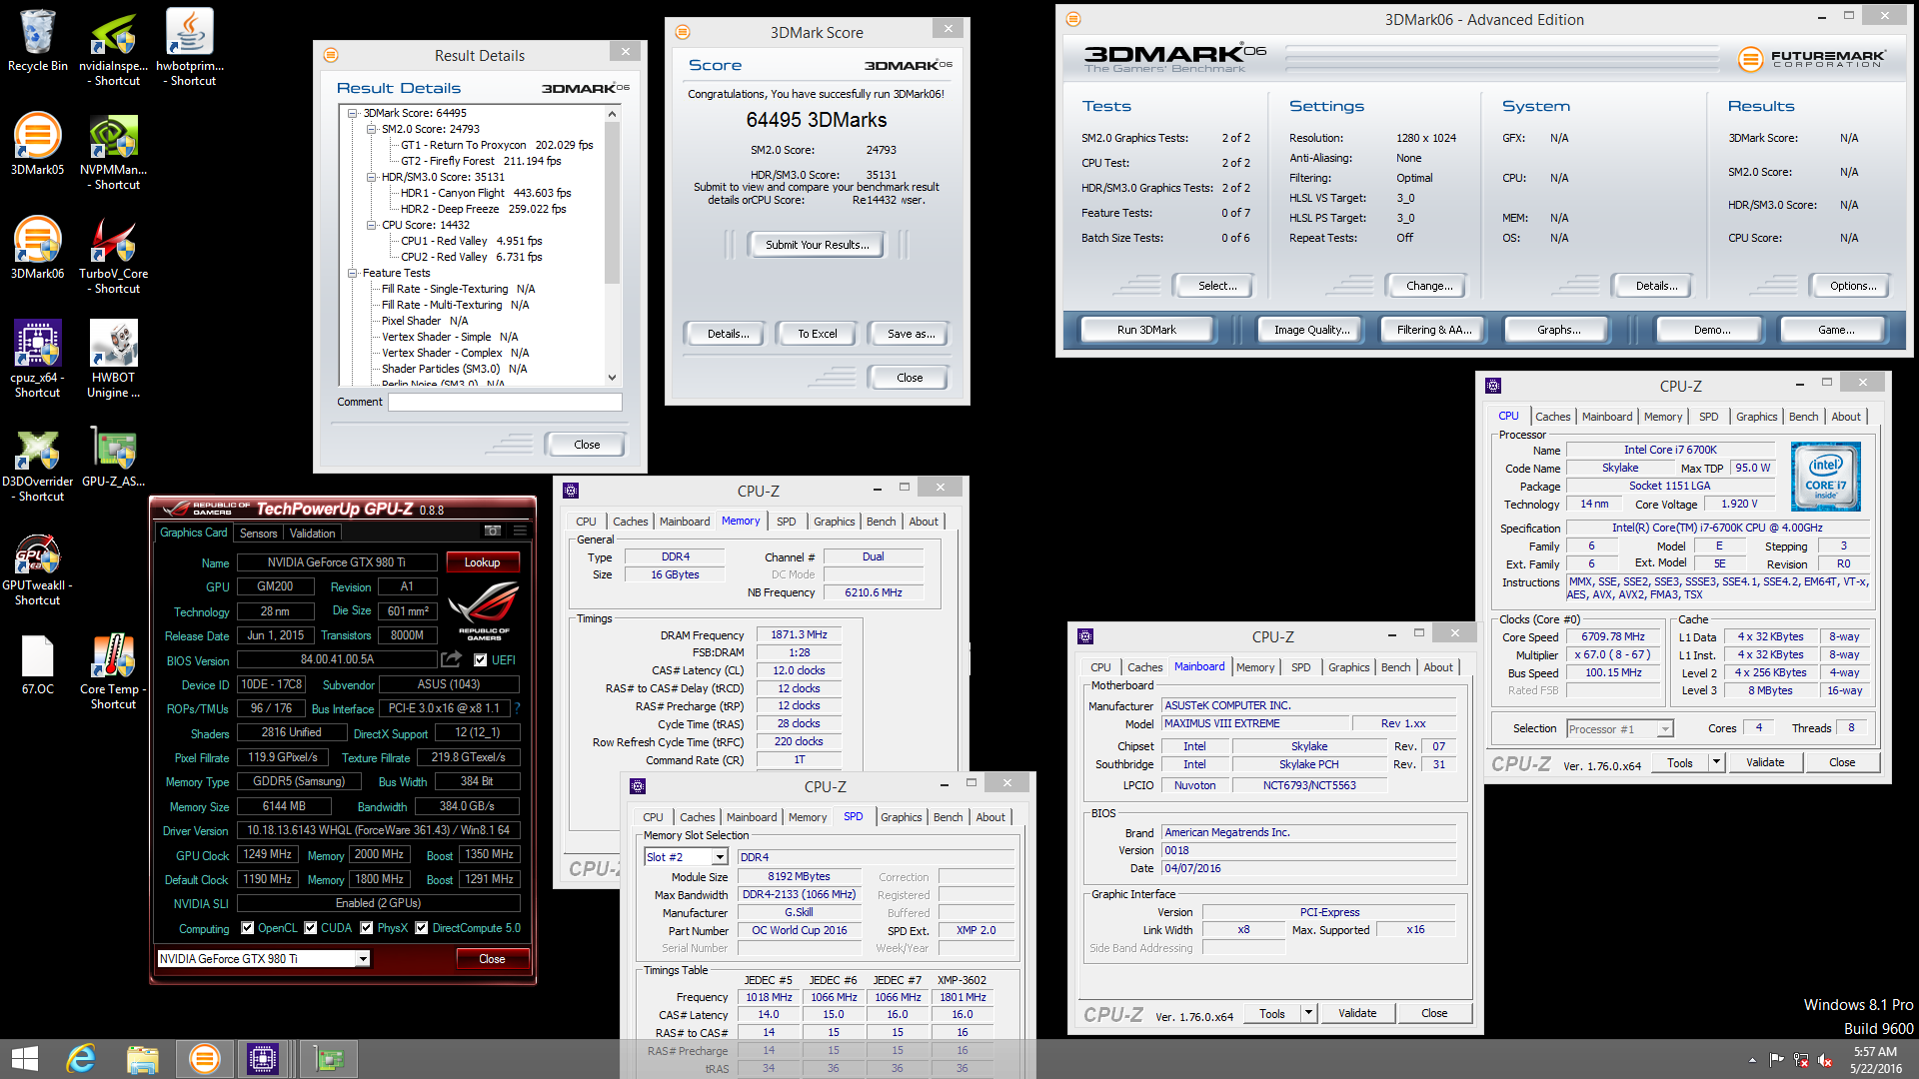
Task: Switch to the 3DMark06 taskbar icon
Action: [204, 1059]
